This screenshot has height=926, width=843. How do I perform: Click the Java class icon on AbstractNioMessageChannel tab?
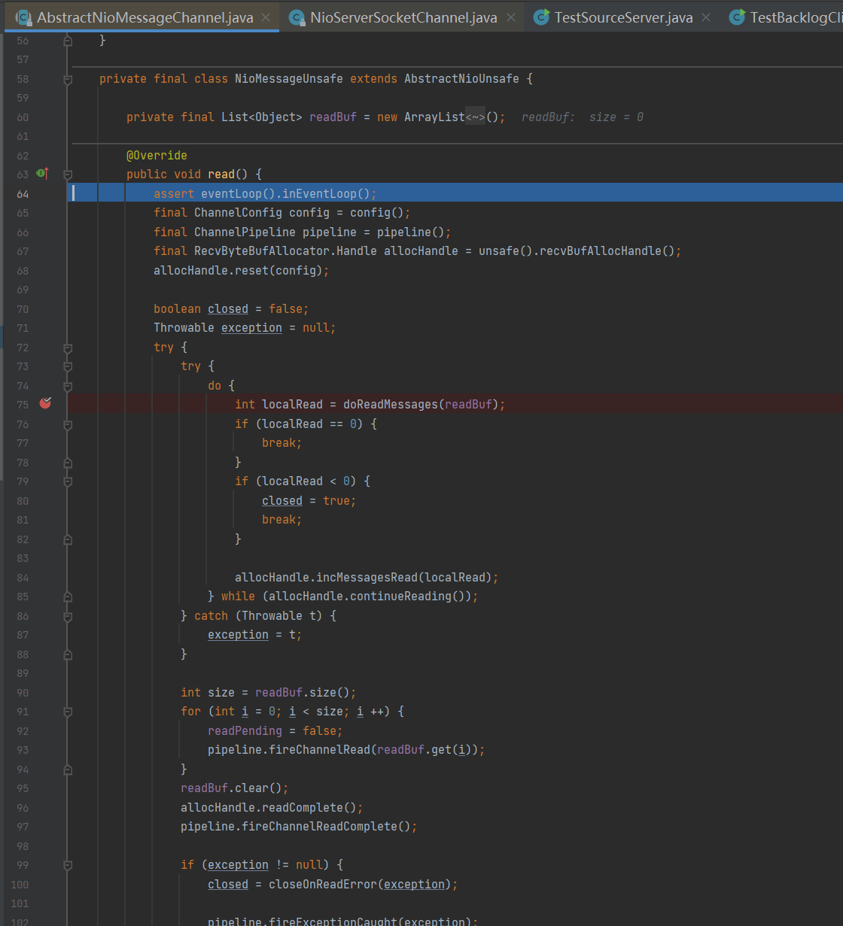(24, 17)
